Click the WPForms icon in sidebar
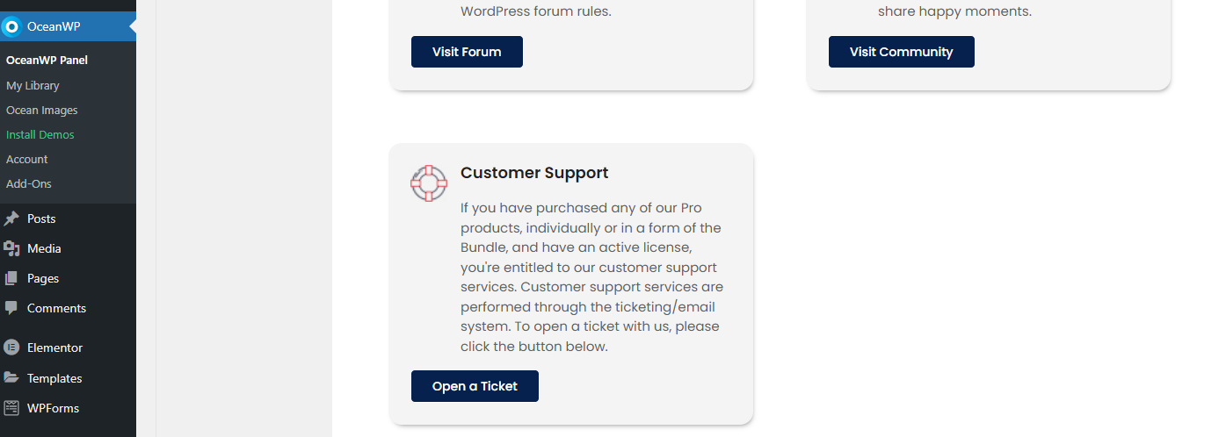This screenshot has width=1226, height=437. [11, 408]
